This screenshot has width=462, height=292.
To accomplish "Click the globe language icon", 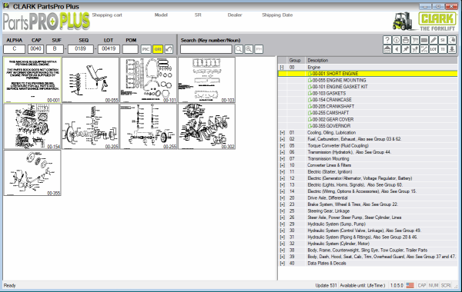I will (452, 40).
